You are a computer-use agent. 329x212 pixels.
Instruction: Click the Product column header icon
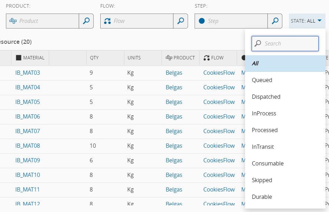169,58
